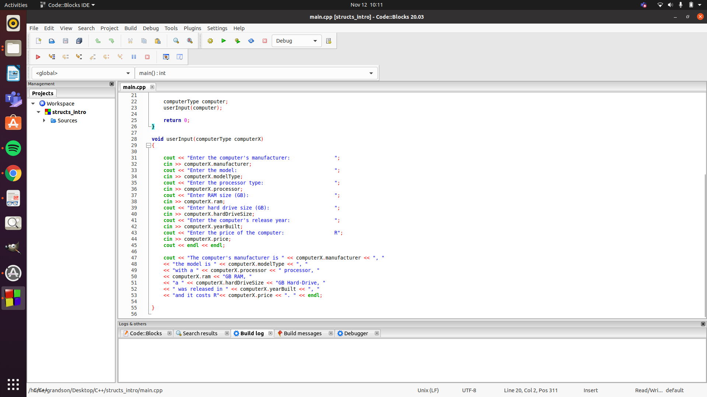The height and width of the screenshot is (397, 707).
Task: Collapse the structs_intro project node
Action: [39, 112]
